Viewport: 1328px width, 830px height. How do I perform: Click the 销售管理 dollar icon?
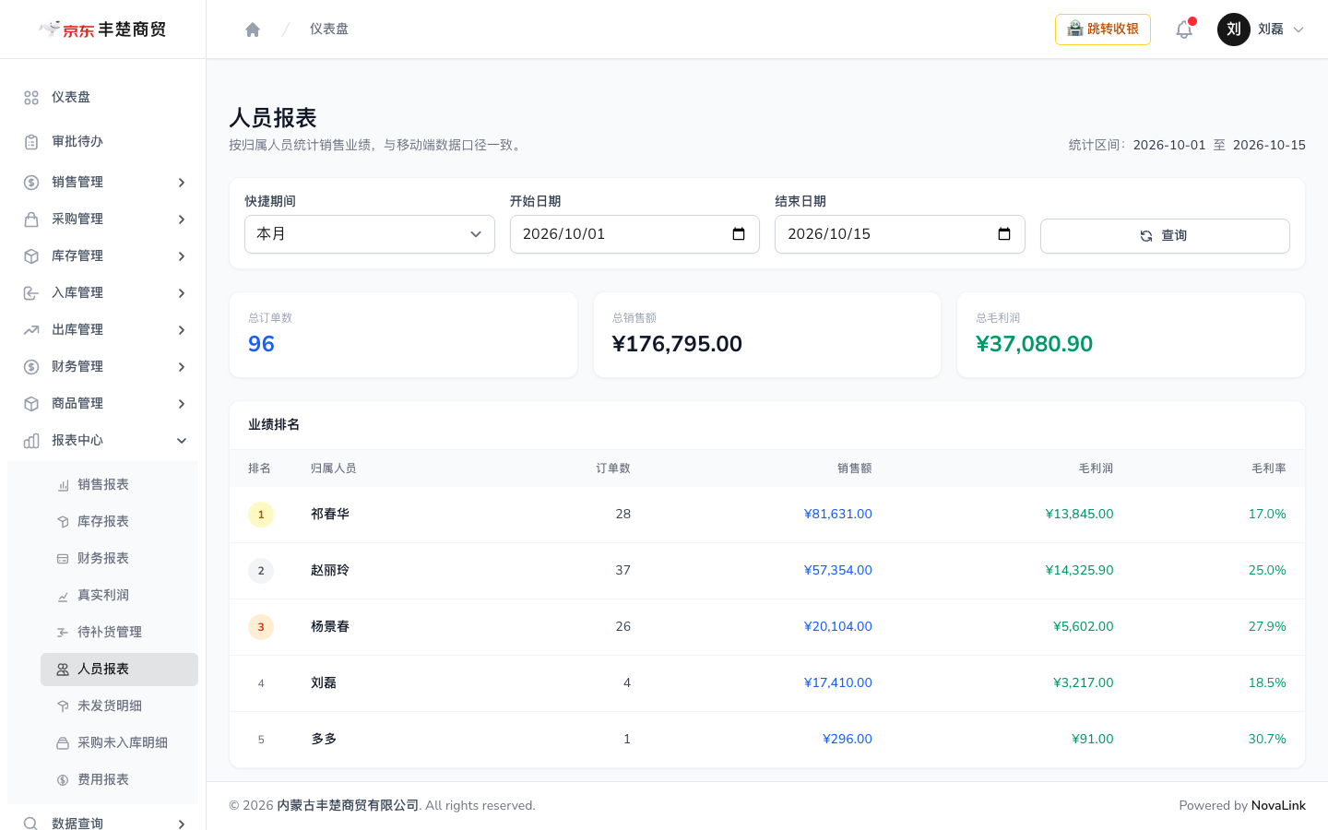31,183
